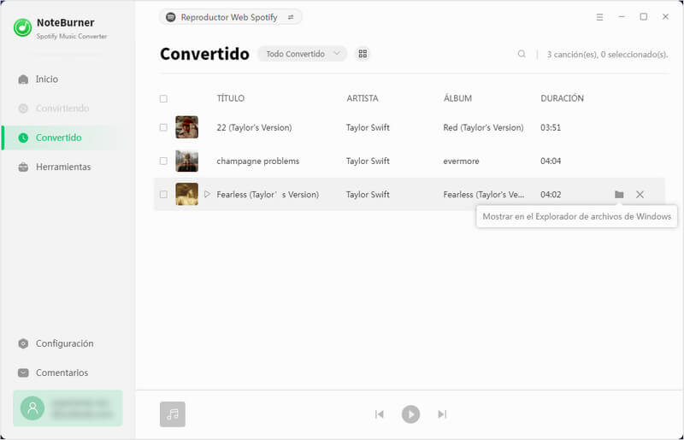Skip to the next track
This screenshot has width=684, height=440.
(x=442, y=414)
